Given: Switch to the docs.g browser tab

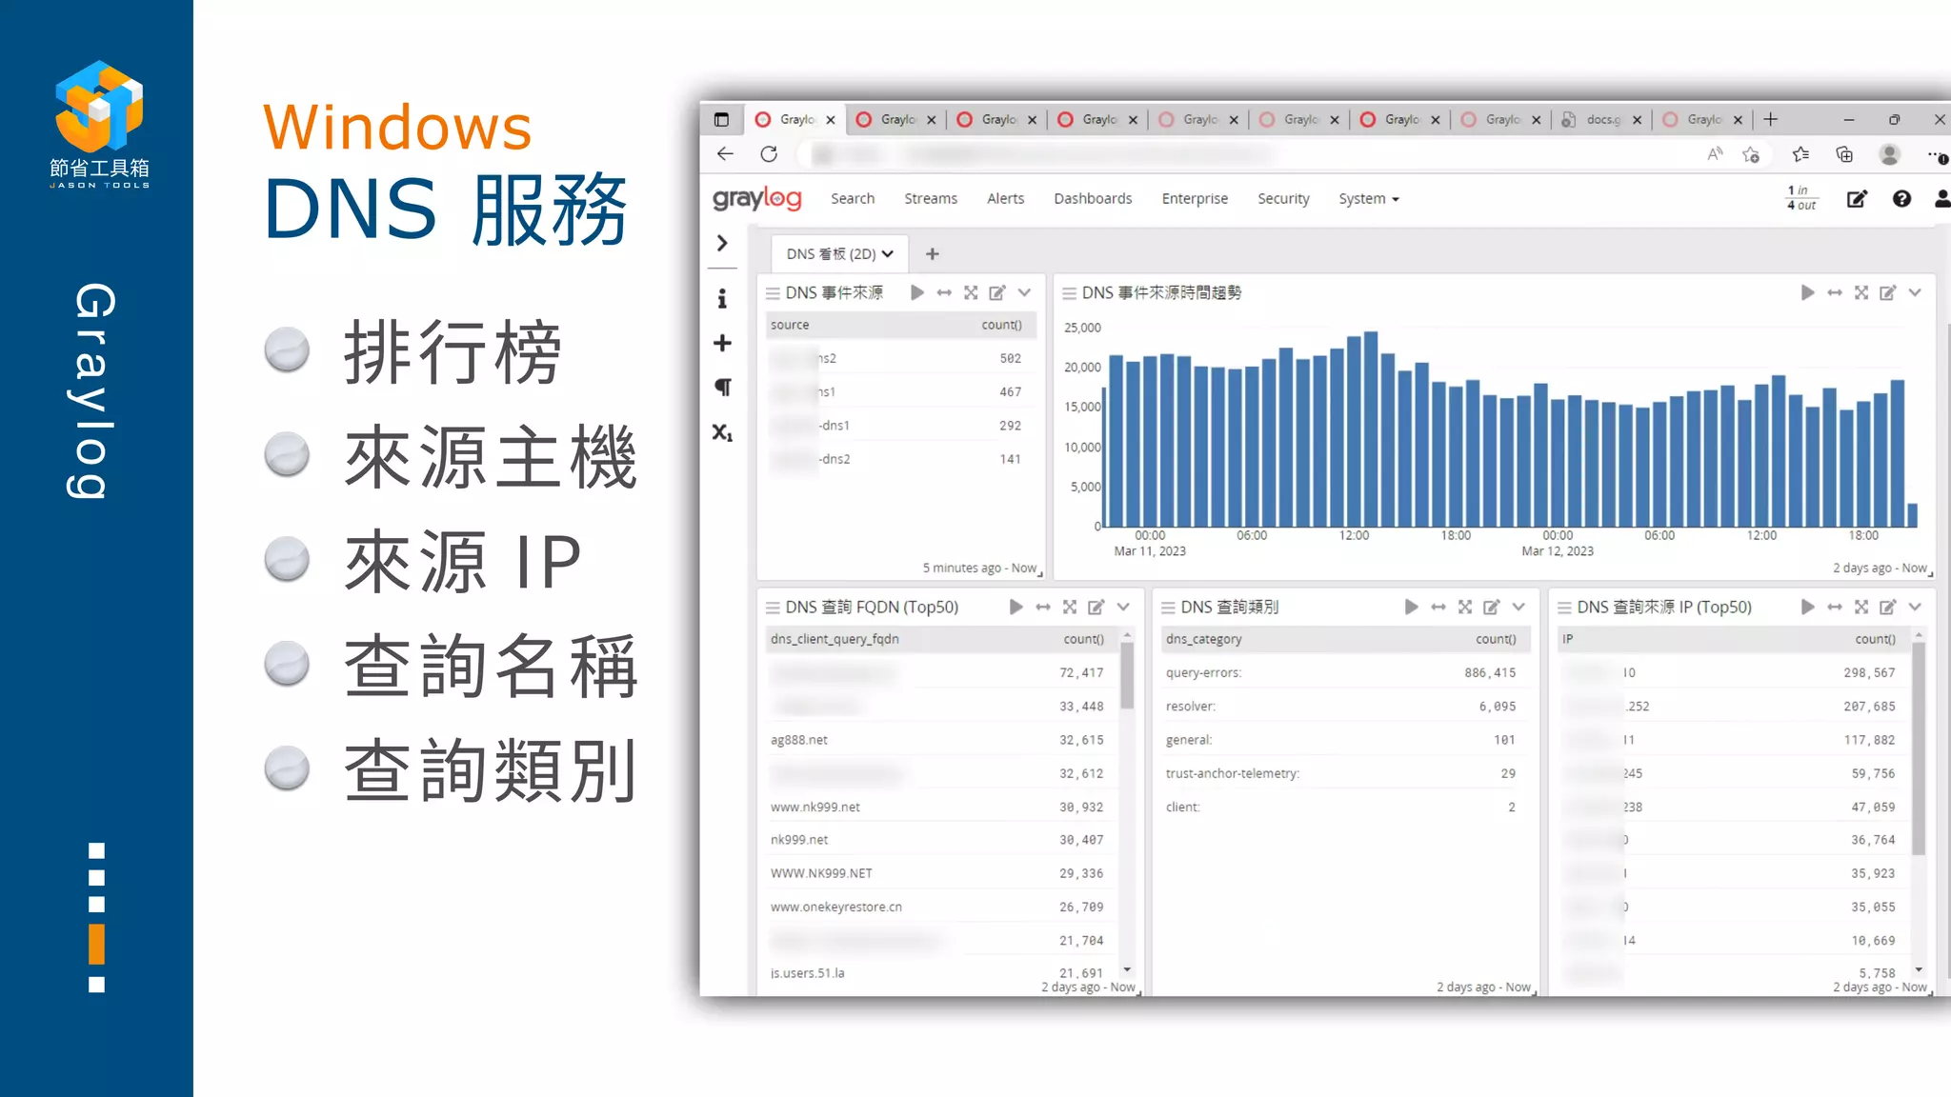Looking at the screenshot, I should (1600, 119).
